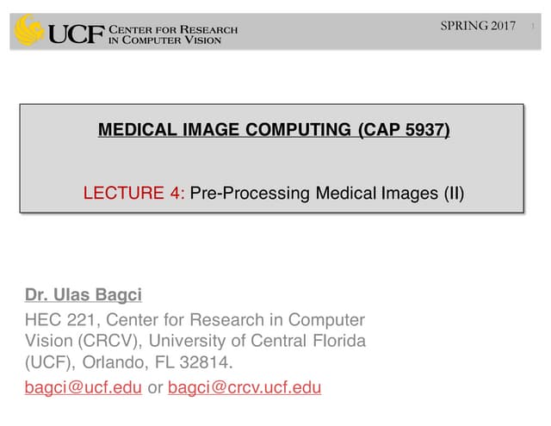Viewport: 551px width, 426px height.
Task: Click the red LECTURE 4 label
Action: (x=133, y=193)
